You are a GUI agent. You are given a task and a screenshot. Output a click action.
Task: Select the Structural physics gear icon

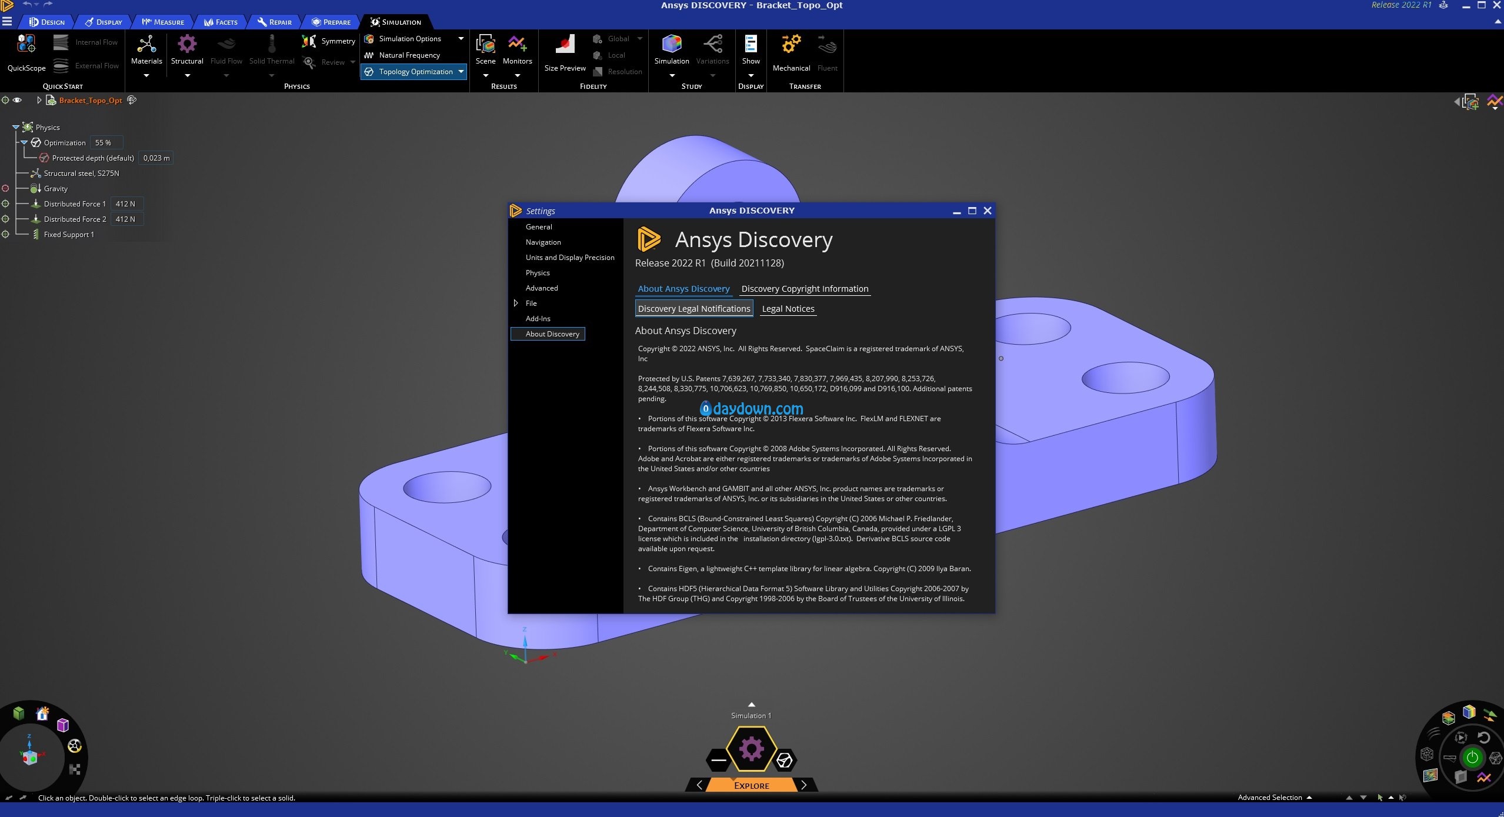click(x=187, y=44)
